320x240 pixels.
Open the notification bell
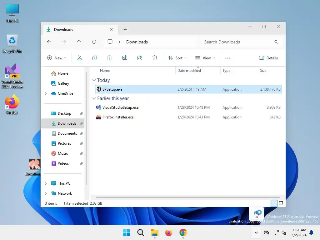pyautogui.click(x=311, y=232)
